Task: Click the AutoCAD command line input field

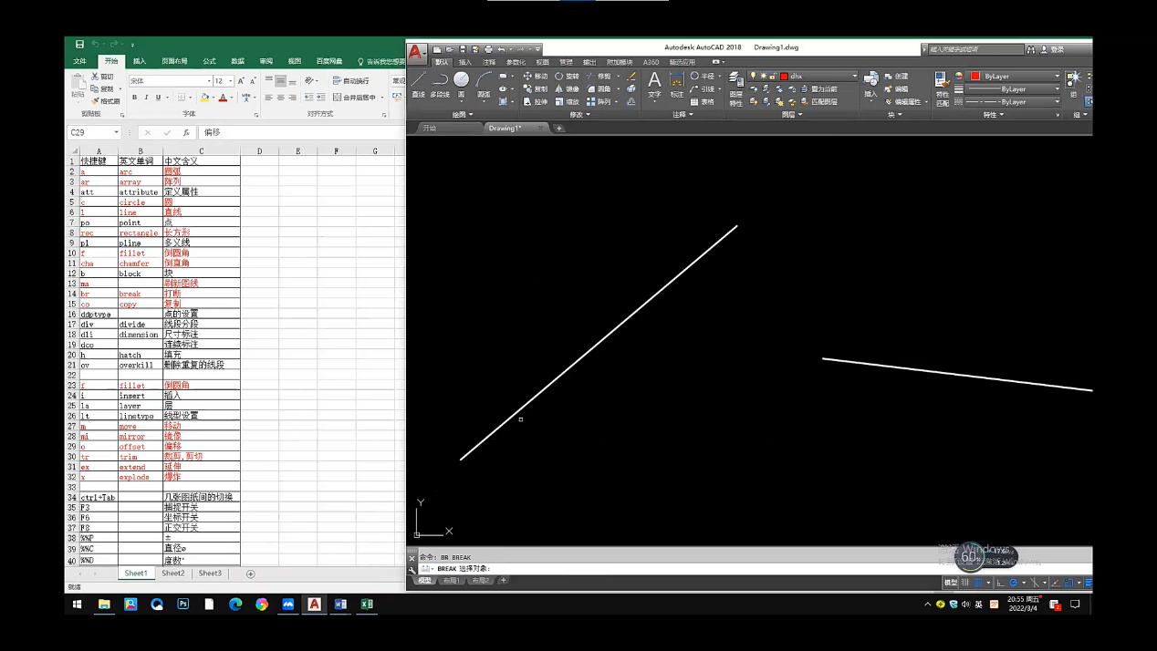Action: tap(730, 569)
